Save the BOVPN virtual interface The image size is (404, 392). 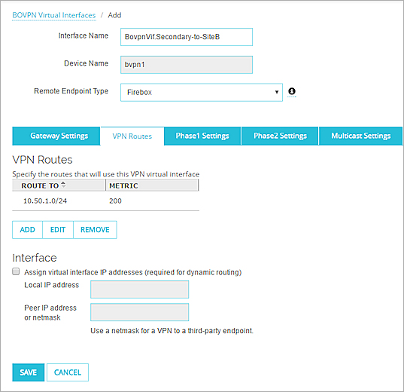pyautogui.click(x=29, y=372)
